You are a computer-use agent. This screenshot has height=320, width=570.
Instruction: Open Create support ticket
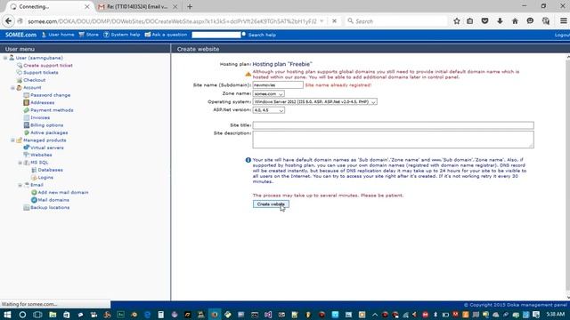[47, 65]
